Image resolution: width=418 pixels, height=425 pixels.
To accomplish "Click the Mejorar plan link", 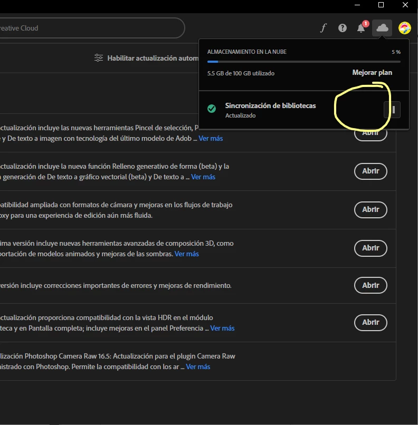I will pos(372,73).
